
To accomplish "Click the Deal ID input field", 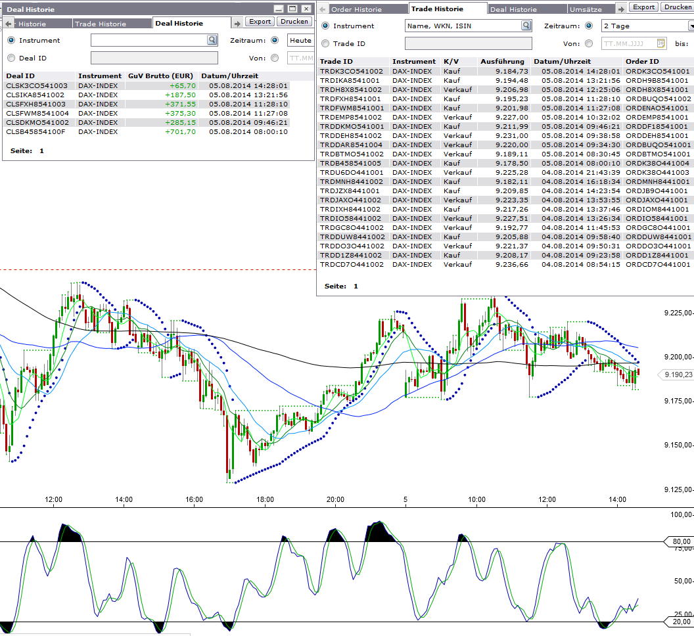I will [154, 58].
